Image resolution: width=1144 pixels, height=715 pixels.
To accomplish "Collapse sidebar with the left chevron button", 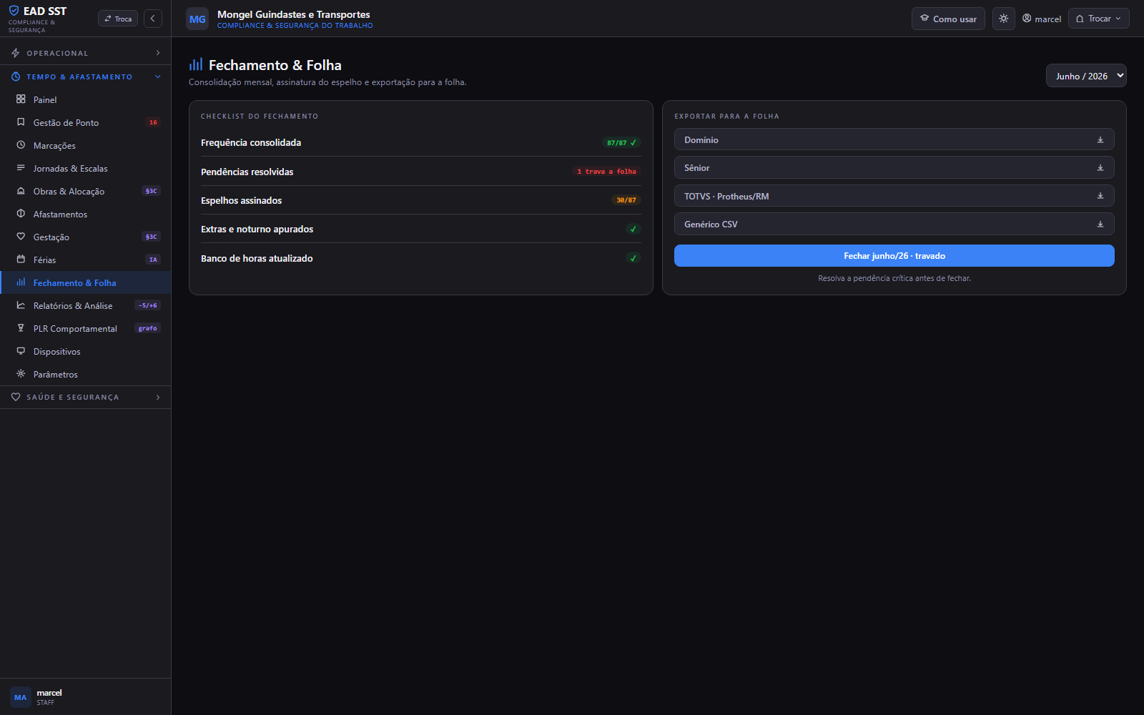I will (153, 19).
